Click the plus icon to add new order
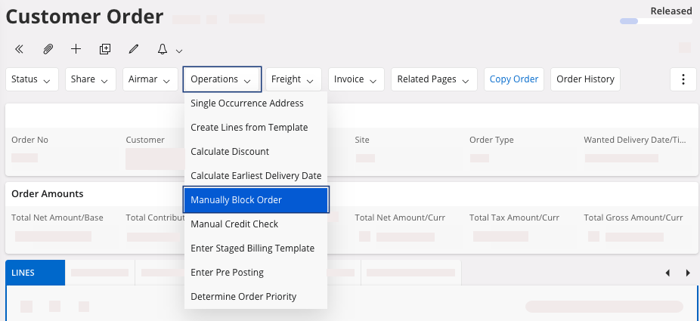This screenshot has height=321, width=700. click(76, 49)
